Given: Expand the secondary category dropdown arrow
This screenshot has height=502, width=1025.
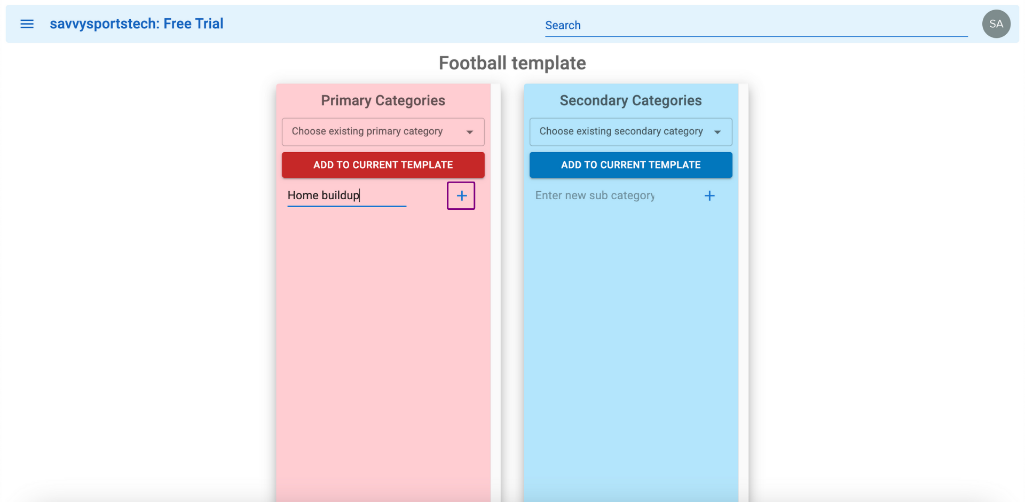Looking at the screenshot, I should pos(717,132).
